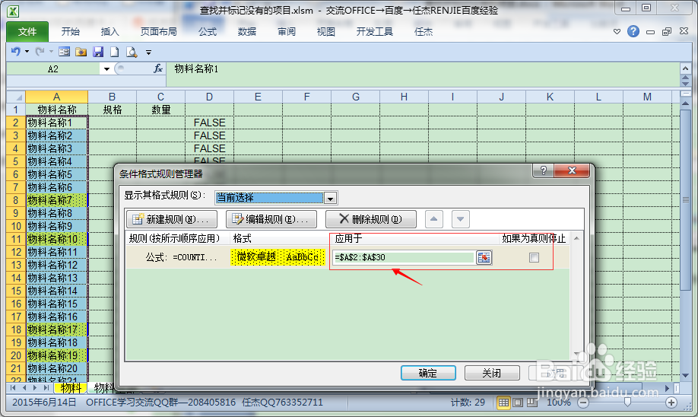Switch to the 页面布局 ribbon tab

pos(158,32)
